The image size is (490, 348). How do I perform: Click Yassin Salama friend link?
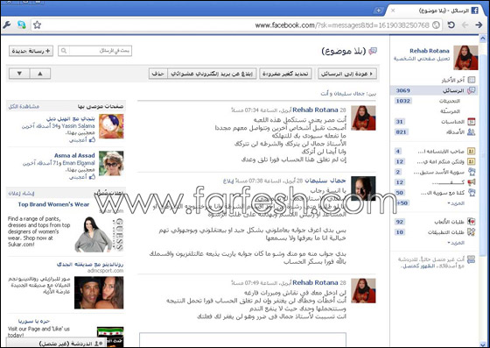point(78,126)
